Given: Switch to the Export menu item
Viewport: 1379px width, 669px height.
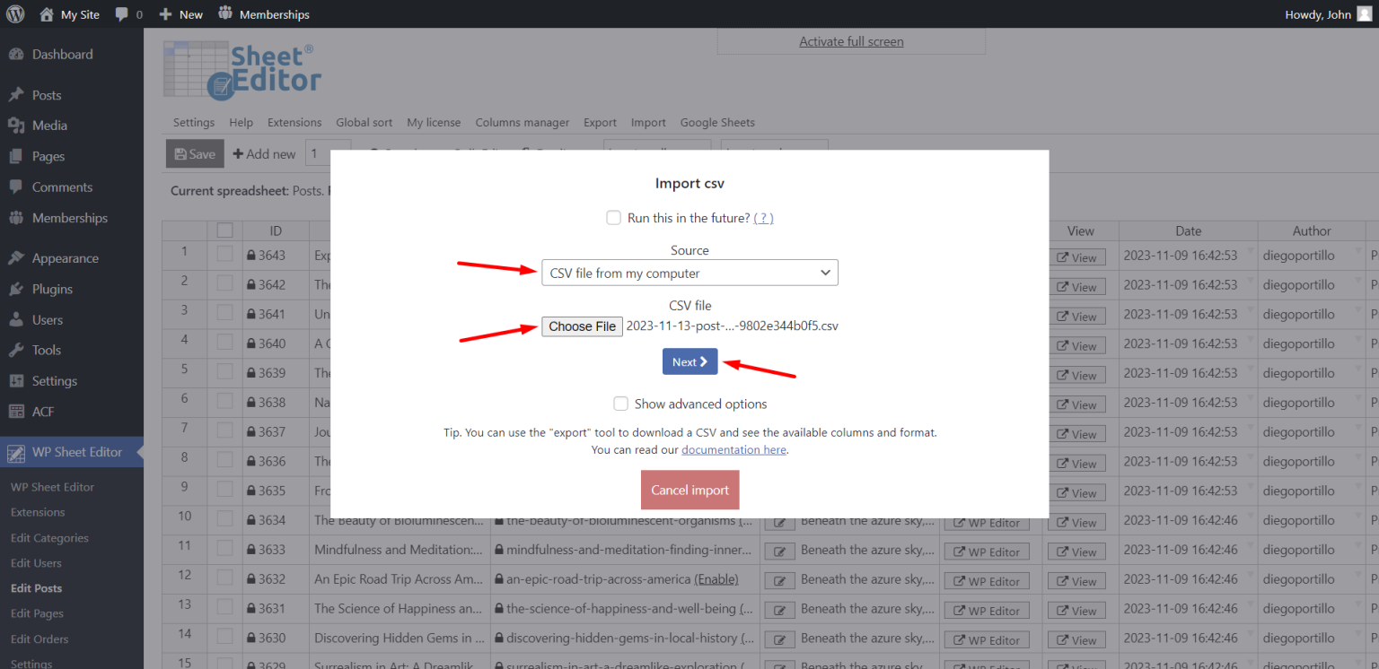Looking at the screenshot, I should coord(600,122).
